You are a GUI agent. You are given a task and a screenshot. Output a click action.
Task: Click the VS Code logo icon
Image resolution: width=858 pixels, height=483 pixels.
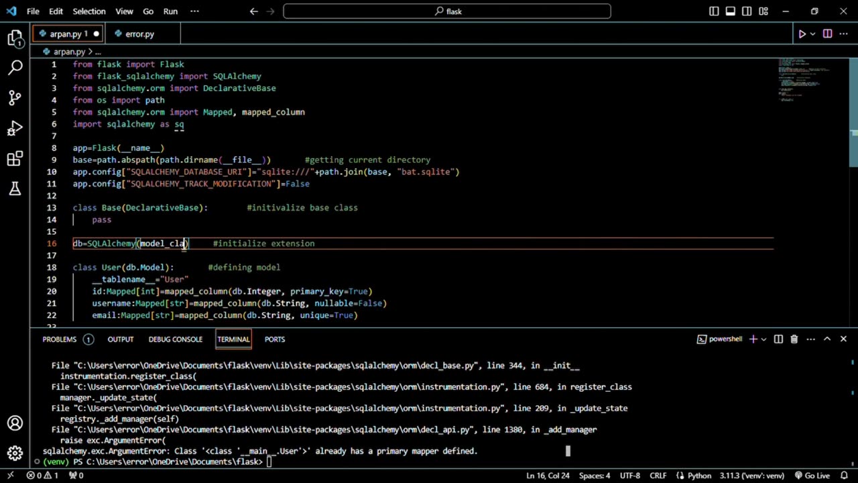tap(11, 11)
